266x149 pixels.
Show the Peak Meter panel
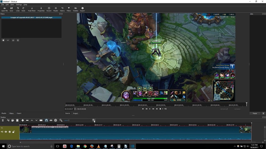(32, 9)
